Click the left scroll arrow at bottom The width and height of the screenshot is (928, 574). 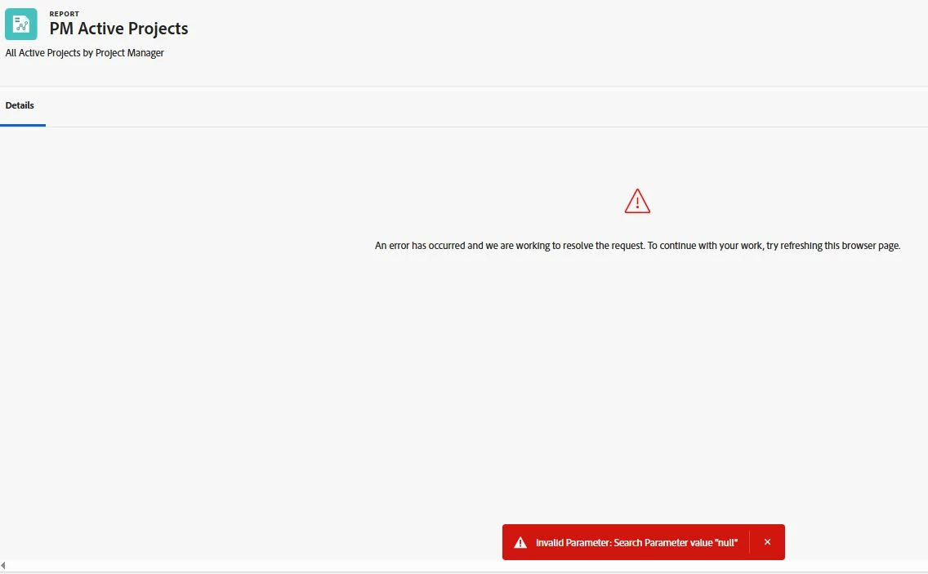(x=3, y=567)
